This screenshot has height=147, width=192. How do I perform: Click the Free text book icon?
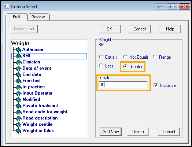[x=19, y=81]
